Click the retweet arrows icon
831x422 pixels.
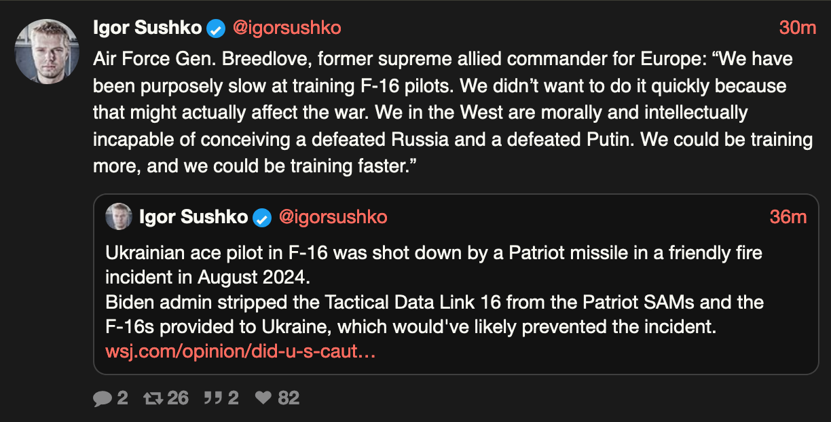[154, 398]
